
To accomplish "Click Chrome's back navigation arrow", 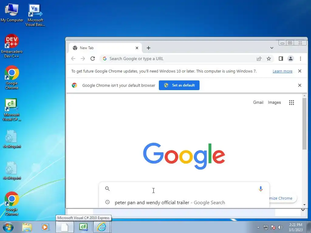I will point(73,59).
